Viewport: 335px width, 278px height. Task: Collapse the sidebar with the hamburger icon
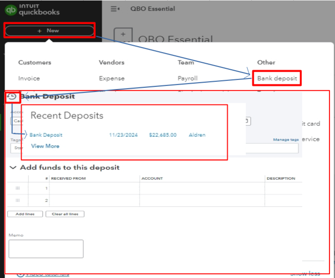click(x=115, y=9)
